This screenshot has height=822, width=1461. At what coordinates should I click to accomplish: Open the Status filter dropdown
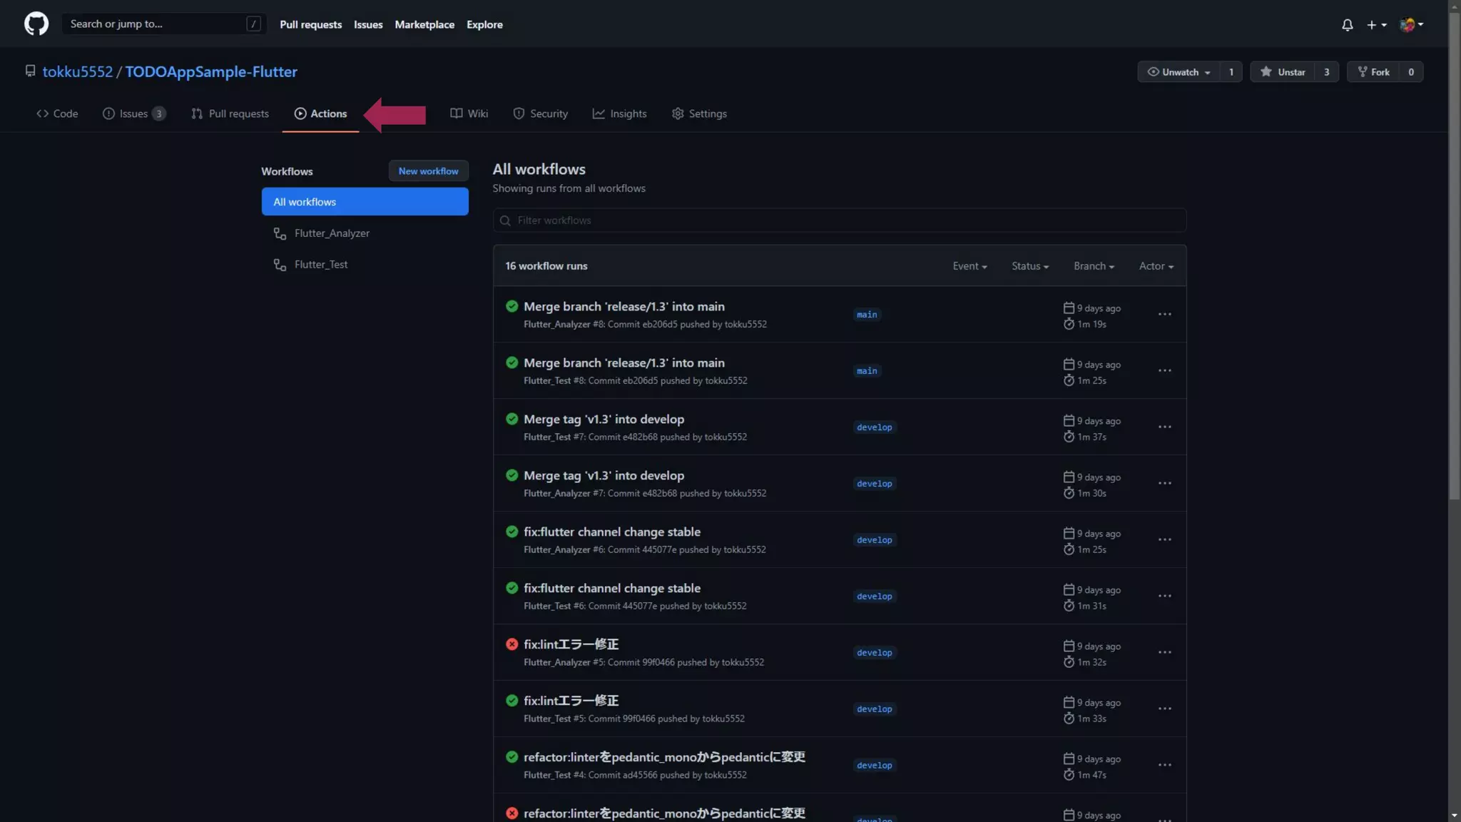pos(1029,266)
